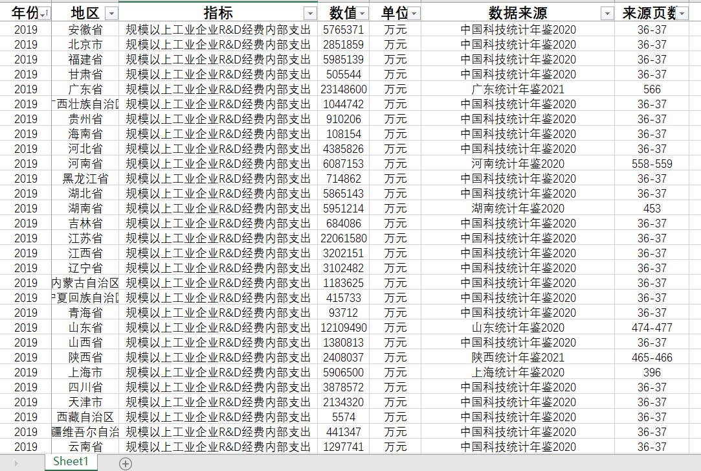The height and width of the screenshot is (471, 701).
Task: Select the value cell 2851859
Action: (343, 45)
